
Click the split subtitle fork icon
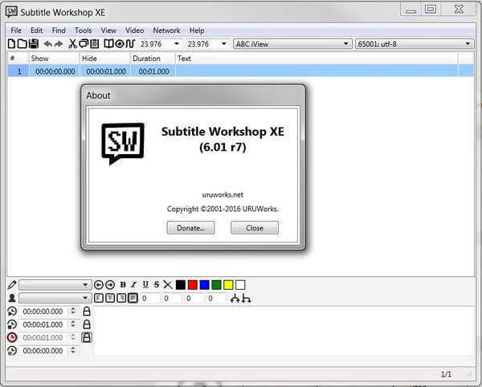coord(247,298)
